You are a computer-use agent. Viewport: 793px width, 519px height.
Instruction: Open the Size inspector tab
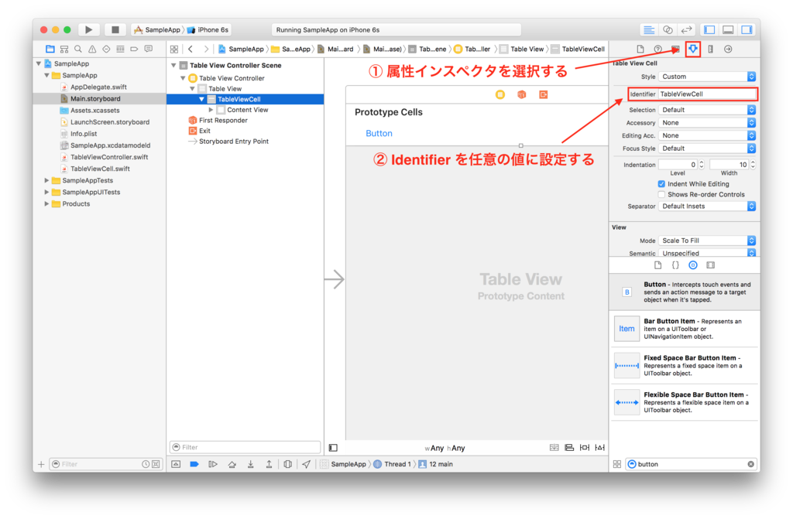click(711, 49)
